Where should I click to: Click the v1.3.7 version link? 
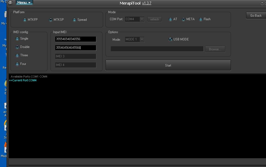pos(146,3)
